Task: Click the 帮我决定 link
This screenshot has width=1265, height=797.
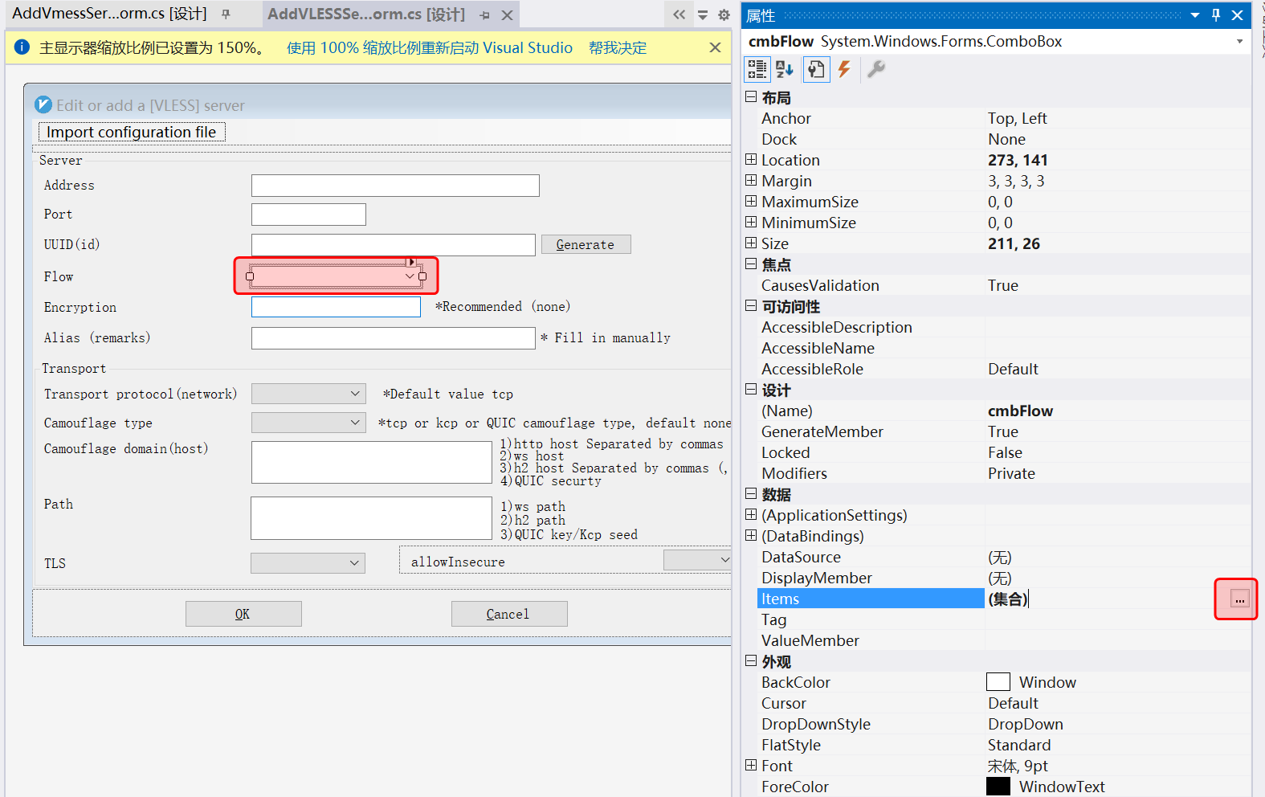Action: (617, 47)
